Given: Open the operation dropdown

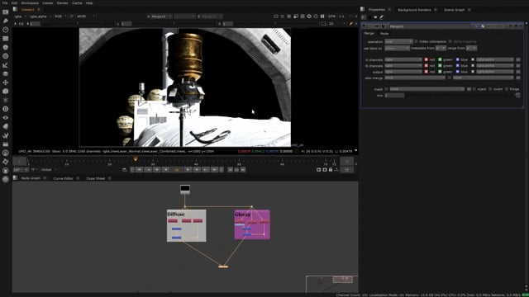Looking at the screenshot, I should click(x=398, y=41).
